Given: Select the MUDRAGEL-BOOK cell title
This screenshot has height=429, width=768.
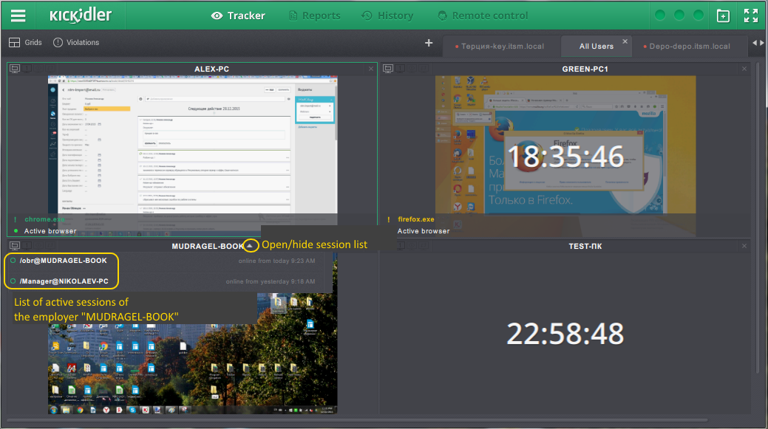Looking at the screenshot, I should pos(208,246).
